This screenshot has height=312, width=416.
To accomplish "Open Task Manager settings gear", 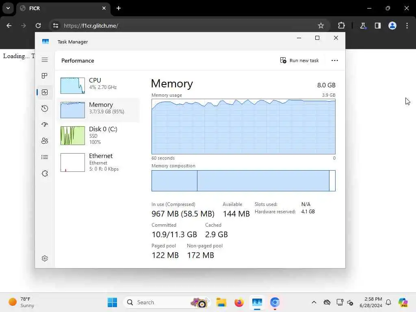I will click(45, 258).
